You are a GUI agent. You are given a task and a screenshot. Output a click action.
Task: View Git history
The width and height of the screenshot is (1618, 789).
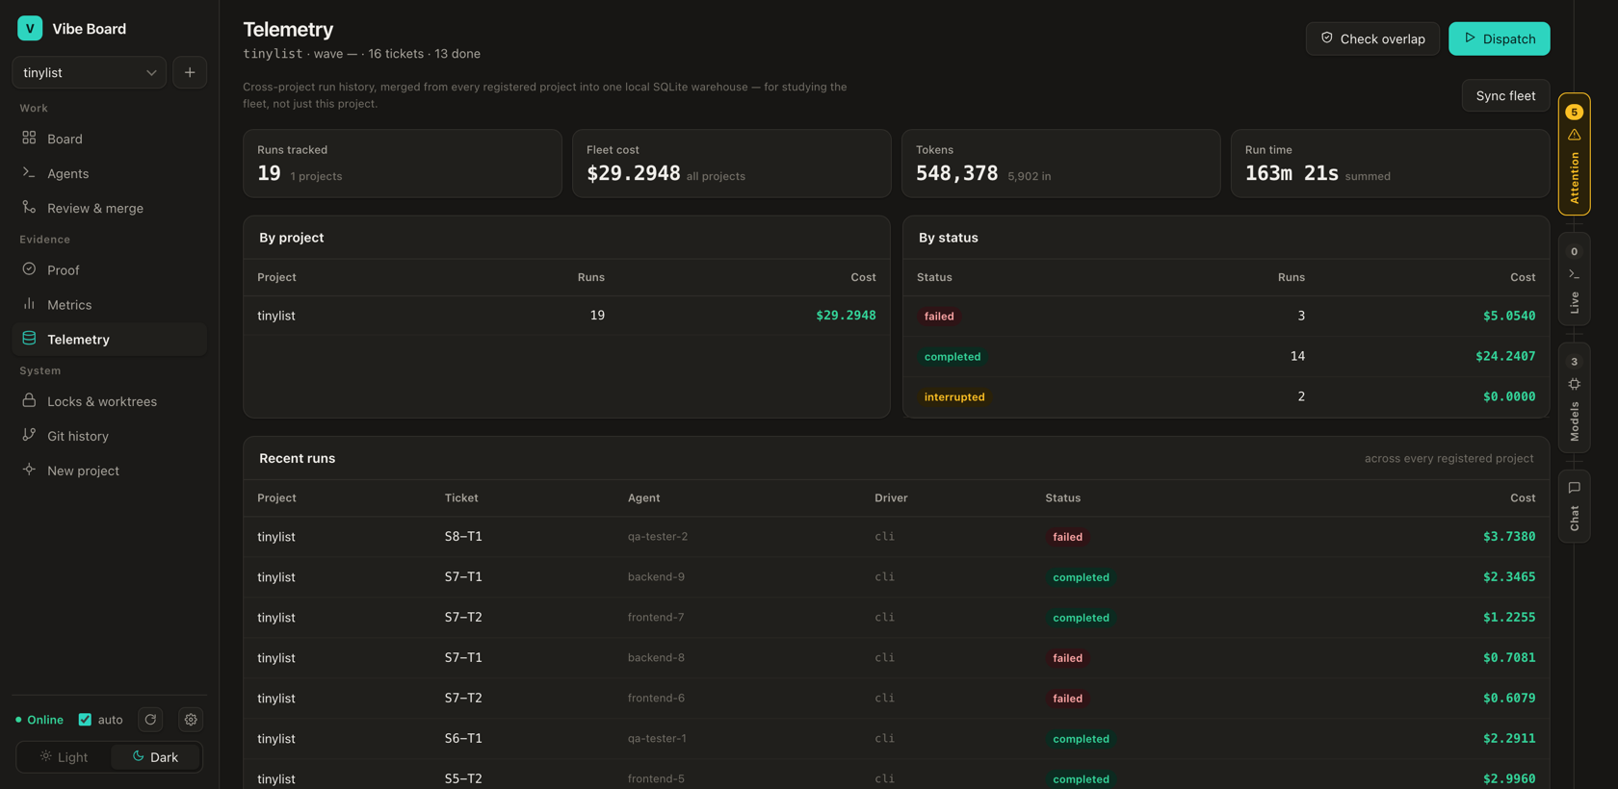[x=110, y=436]
